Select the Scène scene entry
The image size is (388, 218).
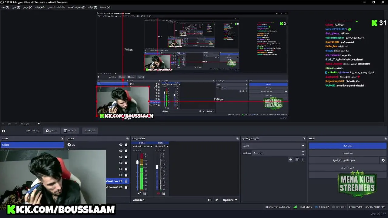pyautogui.click(x=32, y=145)
